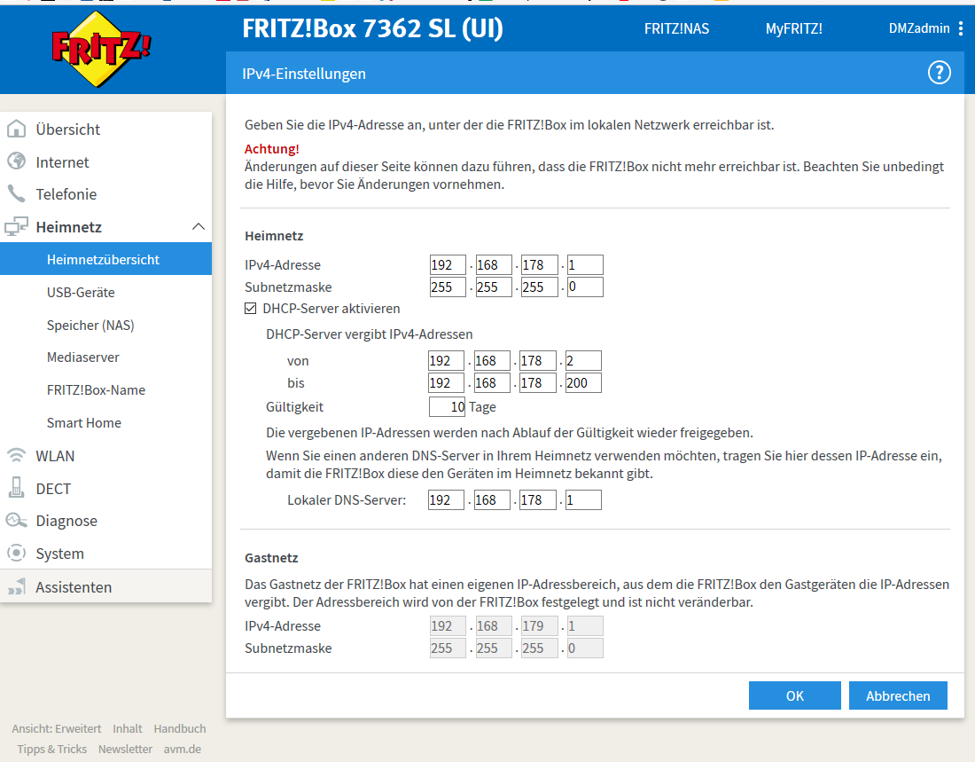Viewport: 975px width, 762px height.
Task: Click the IPv4-Einstellungen page title
Action: [303, 74]
